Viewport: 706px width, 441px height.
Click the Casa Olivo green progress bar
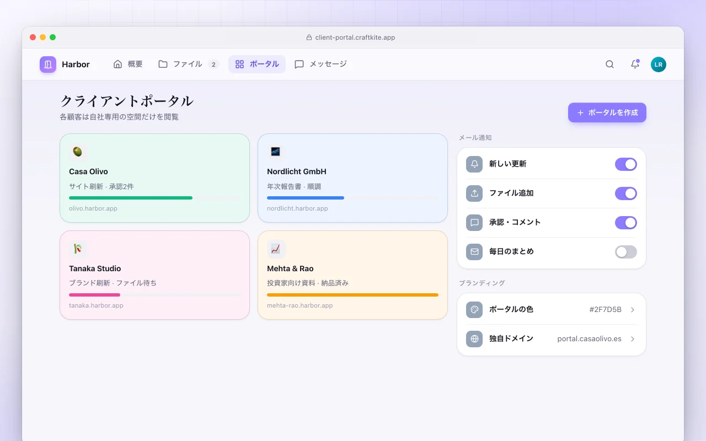(131, 198)
